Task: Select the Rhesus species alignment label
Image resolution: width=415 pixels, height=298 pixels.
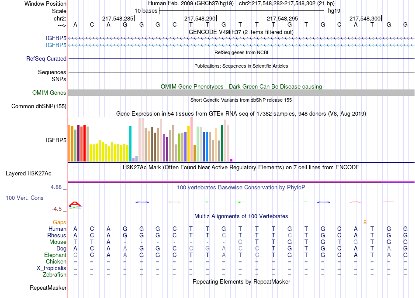Action: coord(57,235)
